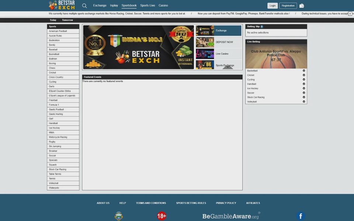The height and width of the screenshot is (221, 354).
Task: Expand the Stock Car Racing live row
Action: pos(276,97)
